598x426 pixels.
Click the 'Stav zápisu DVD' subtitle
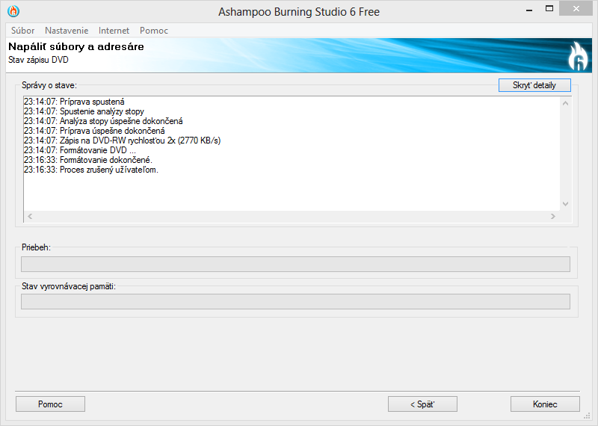click(x=38, y=60)
